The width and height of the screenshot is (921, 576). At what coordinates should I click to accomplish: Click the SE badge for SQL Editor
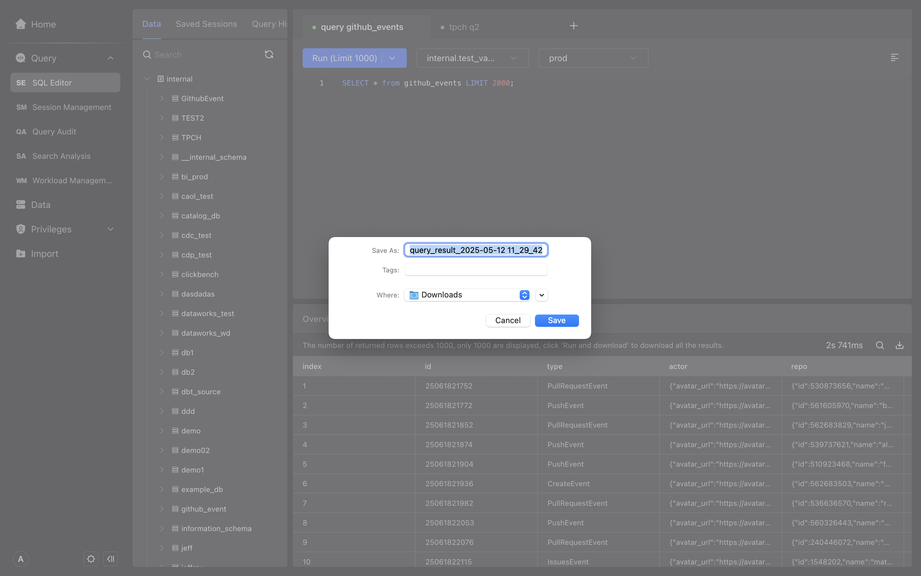tap(21, 83)
